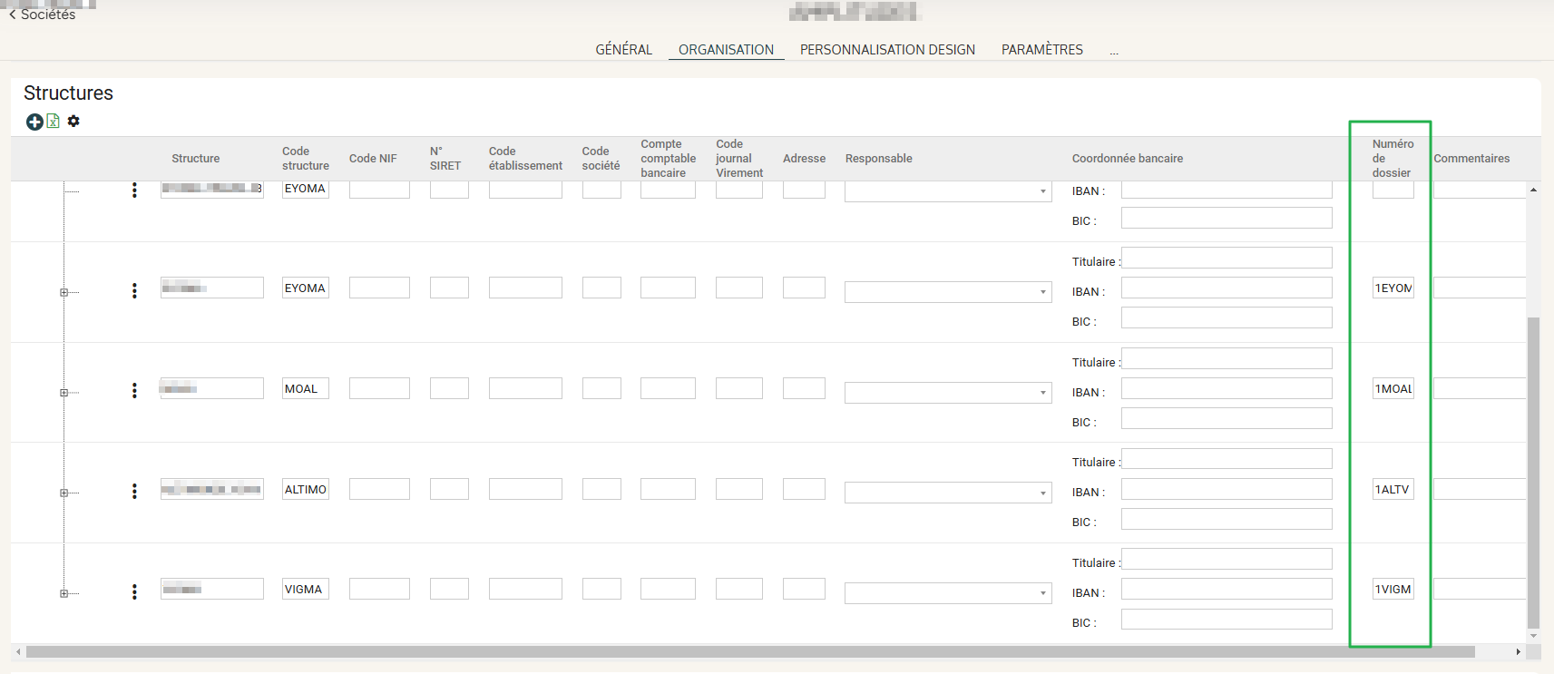Sort by the Code structure column header
This screenshot has height=674, width=1554.
(305, 159)
